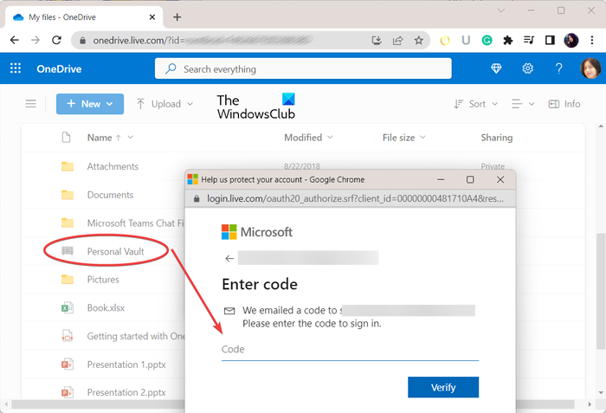
Task: Open the view options dropdown
Action: point(523,104)
